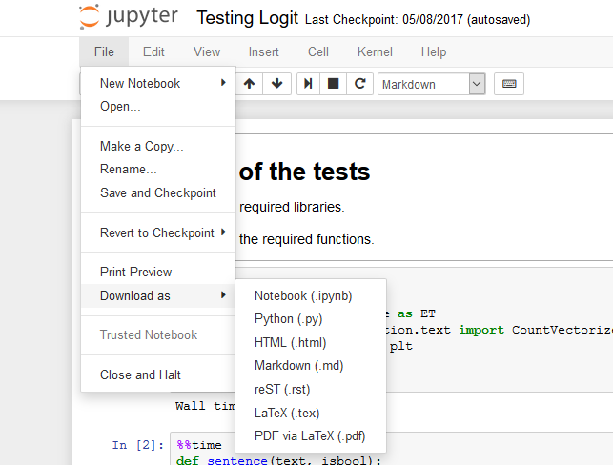Interrupt the kernel stop button
The height and width of the screenshot is (465, 613).
click(x=333, y=84)
